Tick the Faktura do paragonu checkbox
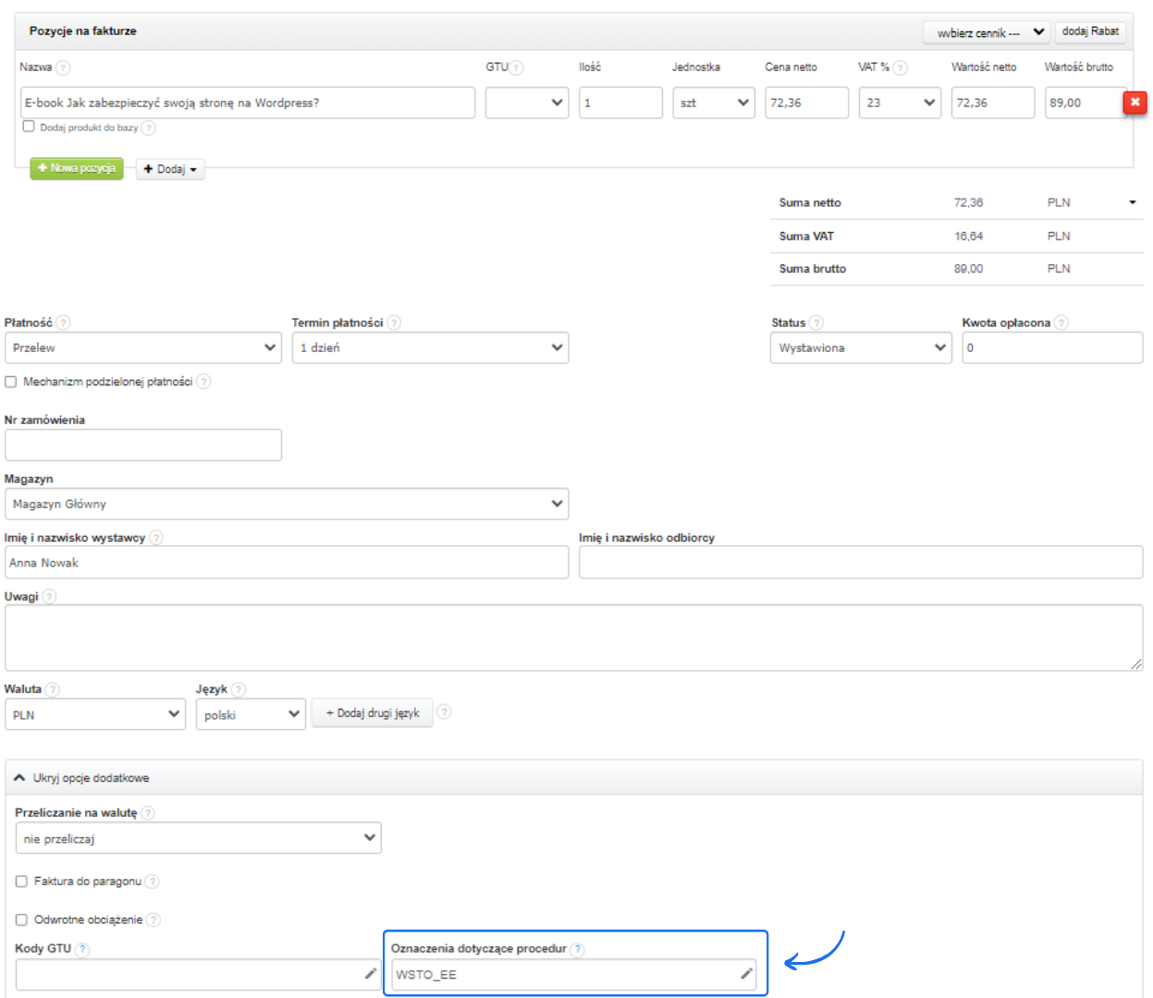The image size is (1153, 998). tap(21, 882)
